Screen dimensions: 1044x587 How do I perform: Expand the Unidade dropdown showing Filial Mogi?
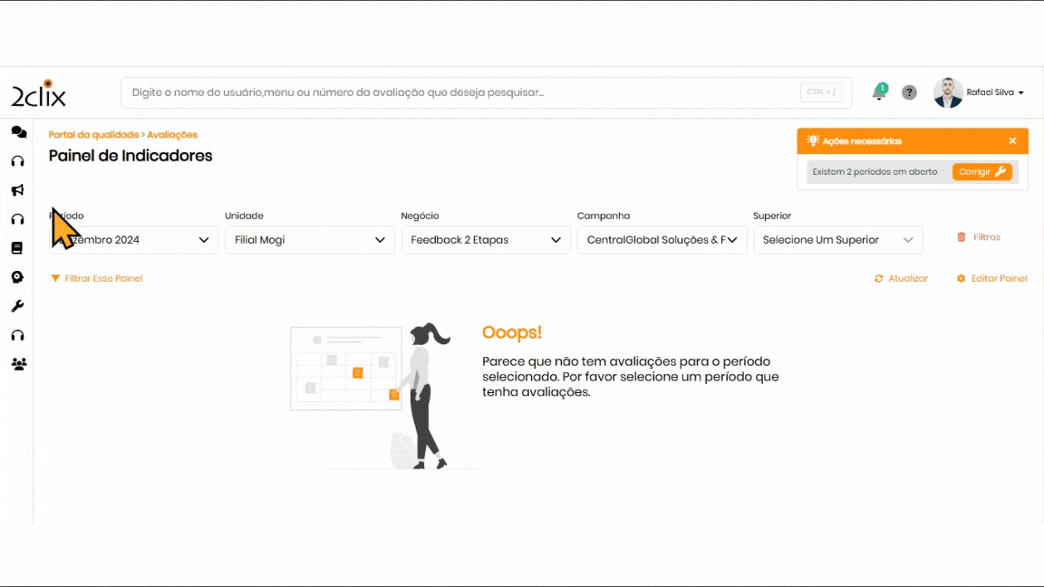tap(309, 240)
